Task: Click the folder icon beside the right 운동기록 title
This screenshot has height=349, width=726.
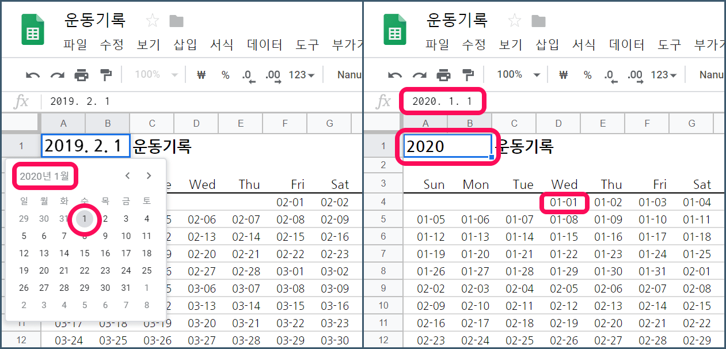Action: (x=538, y=21)
